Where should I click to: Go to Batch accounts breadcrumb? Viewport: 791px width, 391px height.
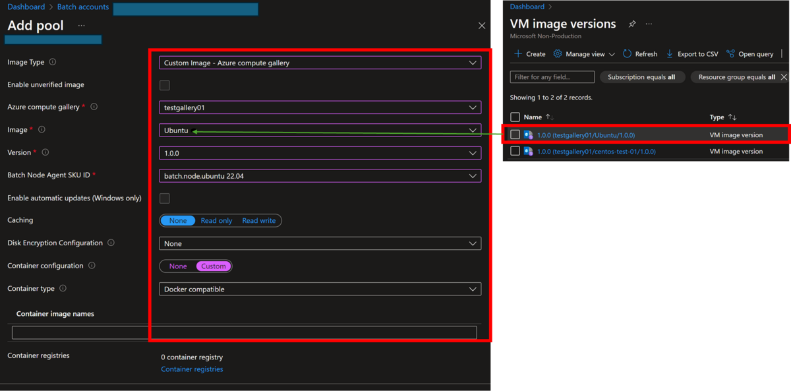pyautogui.click(x=83, y=7)
